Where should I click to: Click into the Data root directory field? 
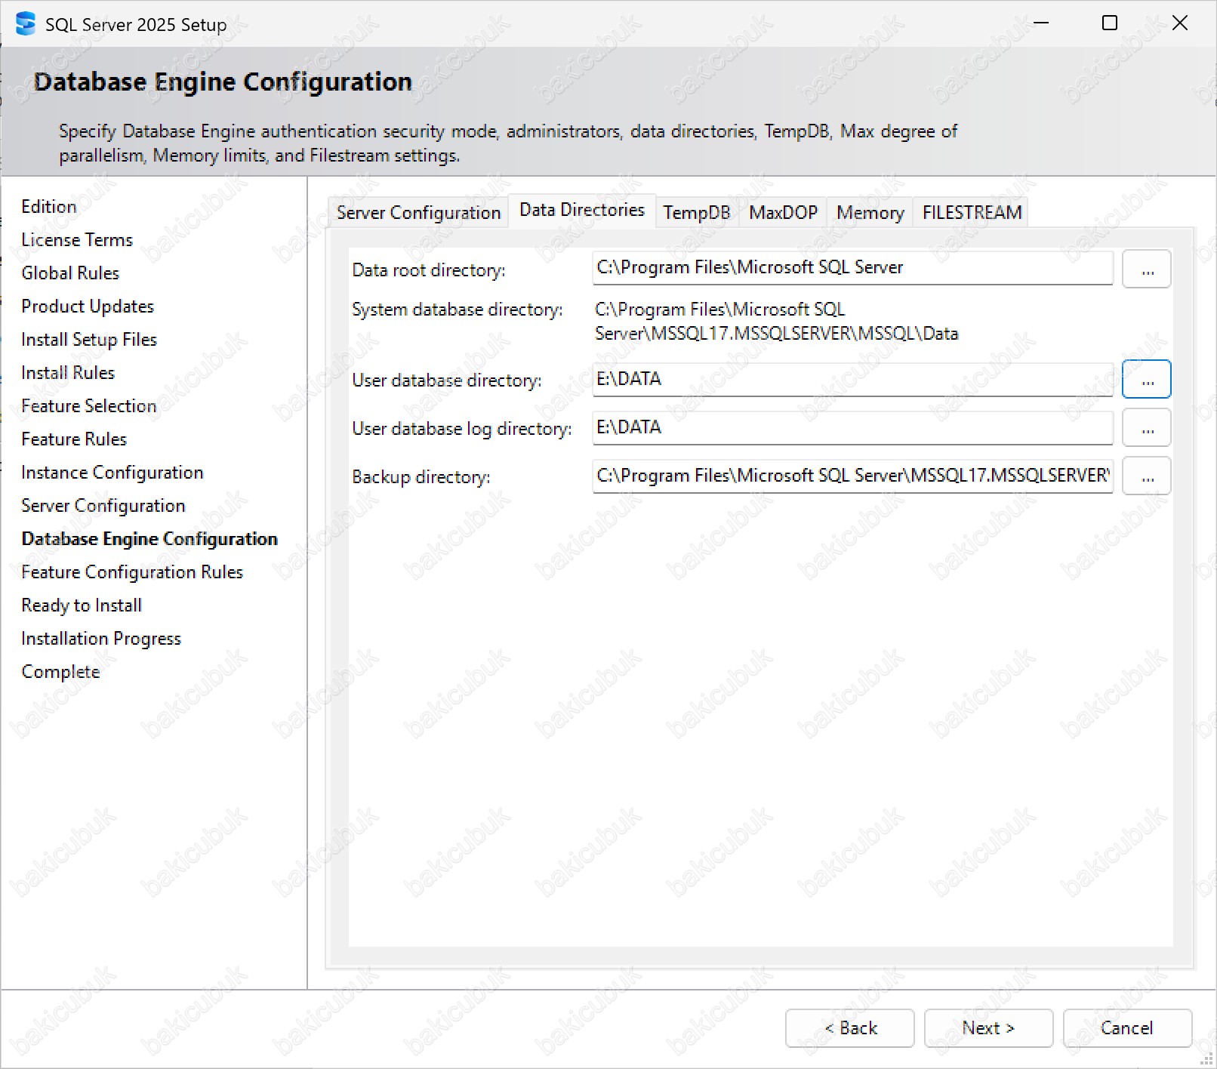[852, 268]
